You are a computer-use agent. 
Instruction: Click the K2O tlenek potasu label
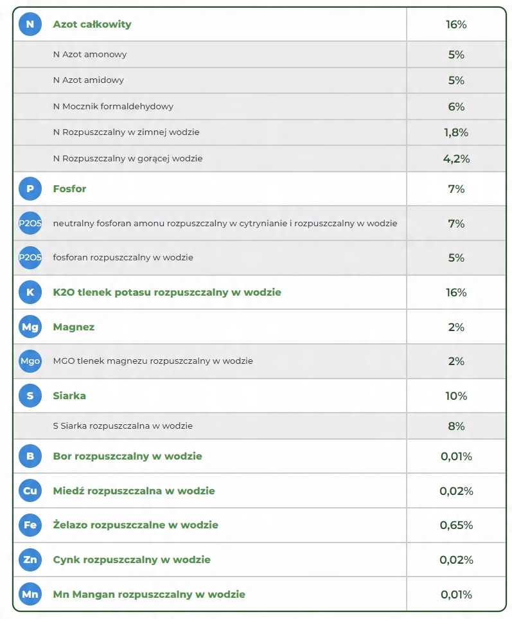[x=167, y=292]
